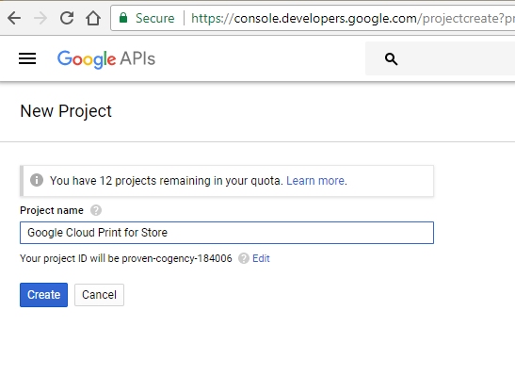This screenshot has height=376, width=515.
Task: Click text 'Your project ID will be proven-cogency-184006'
Action: [126, 258]
